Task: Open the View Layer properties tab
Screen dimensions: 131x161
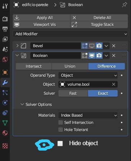Action: (5, 39)
